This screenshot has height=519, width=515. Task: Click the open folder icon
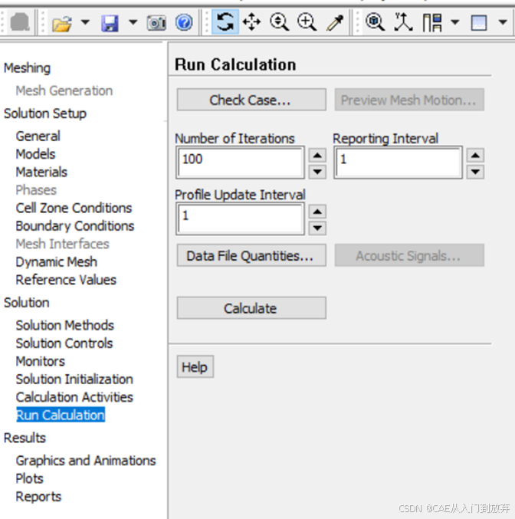pyautogui.click(x=62, y=23)
